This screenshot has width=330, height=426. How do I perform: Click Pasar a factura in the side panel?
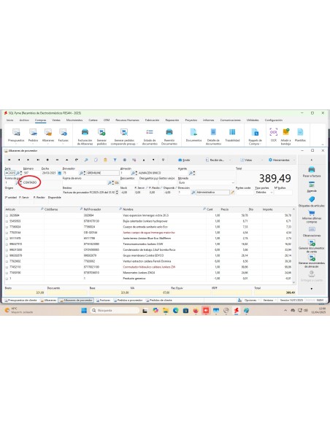coord(312,172)
